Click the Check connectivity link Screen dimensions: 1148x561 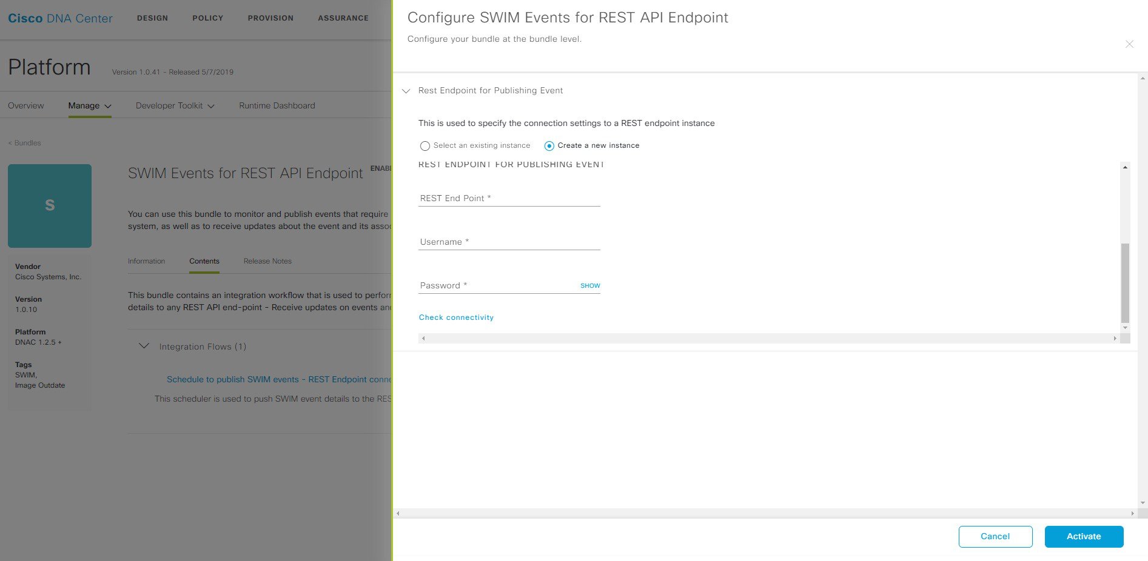(456, 317)
